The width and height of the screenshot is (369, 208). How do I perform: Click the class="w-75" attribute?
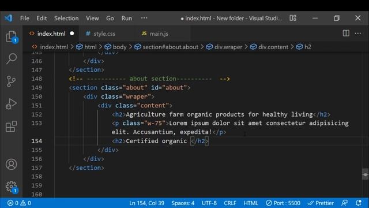(x=144, y=123)
